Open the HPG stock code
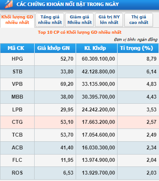 coord(17,59)
